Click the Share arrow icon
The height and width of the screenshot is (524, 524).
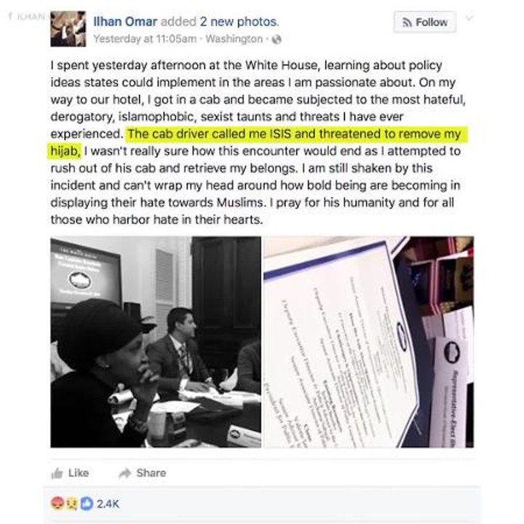point(125,473)
